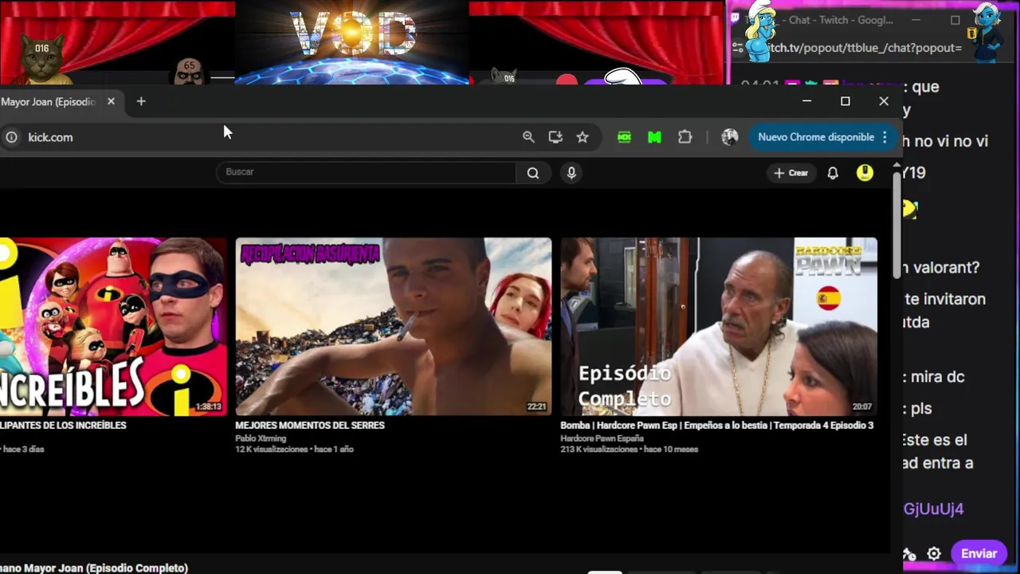Viewport: 1020px width, 574px height.
Task: Minimize the front browser window
Action: coord(806,101)
